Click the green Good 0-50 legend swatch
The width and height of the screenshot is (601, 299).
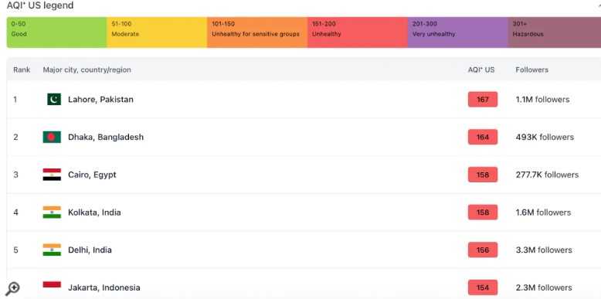tap(56, 32)
